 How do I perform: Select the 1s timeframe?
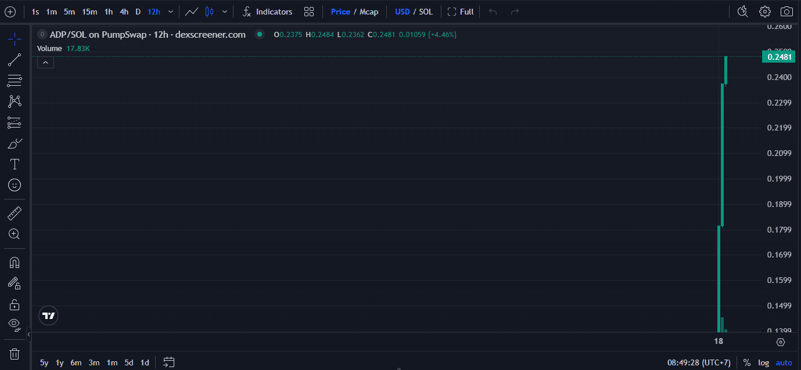(35, 12)
